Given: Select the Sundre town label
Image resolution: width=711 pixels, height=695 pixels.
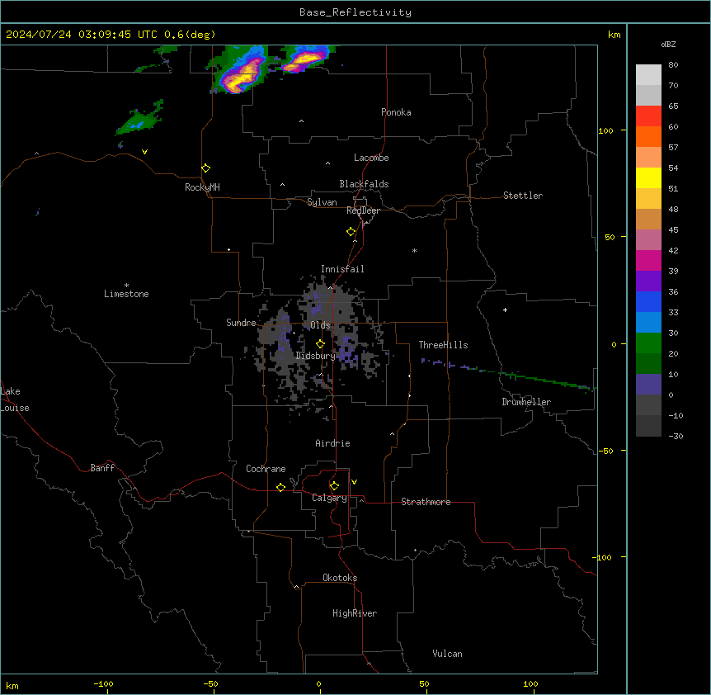Looking at the screenshot, I should [x=241, y=323].
